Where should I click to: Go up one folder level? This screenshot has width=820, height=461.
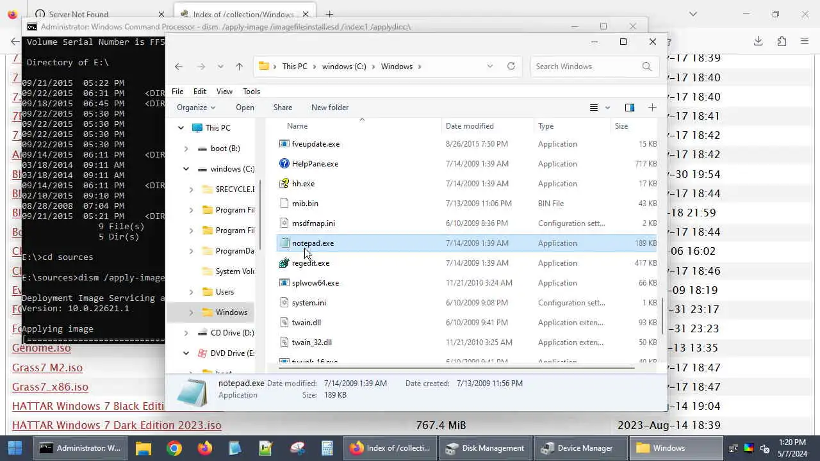(x=239, y=67)
